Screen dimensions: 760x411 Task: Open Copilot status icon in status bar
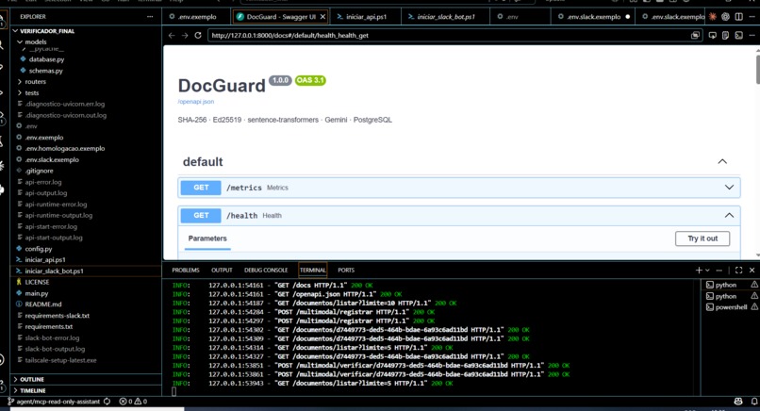[738, 402]
